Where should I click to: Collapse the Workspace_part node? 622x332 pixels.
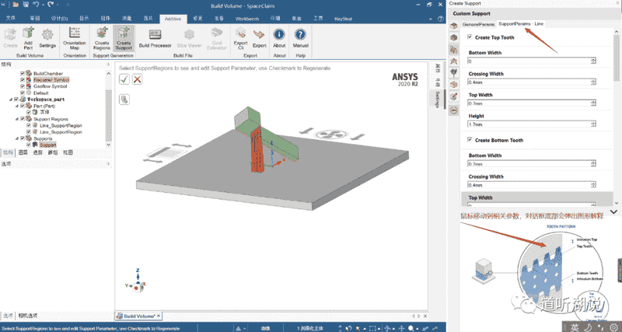coord(11,100)
